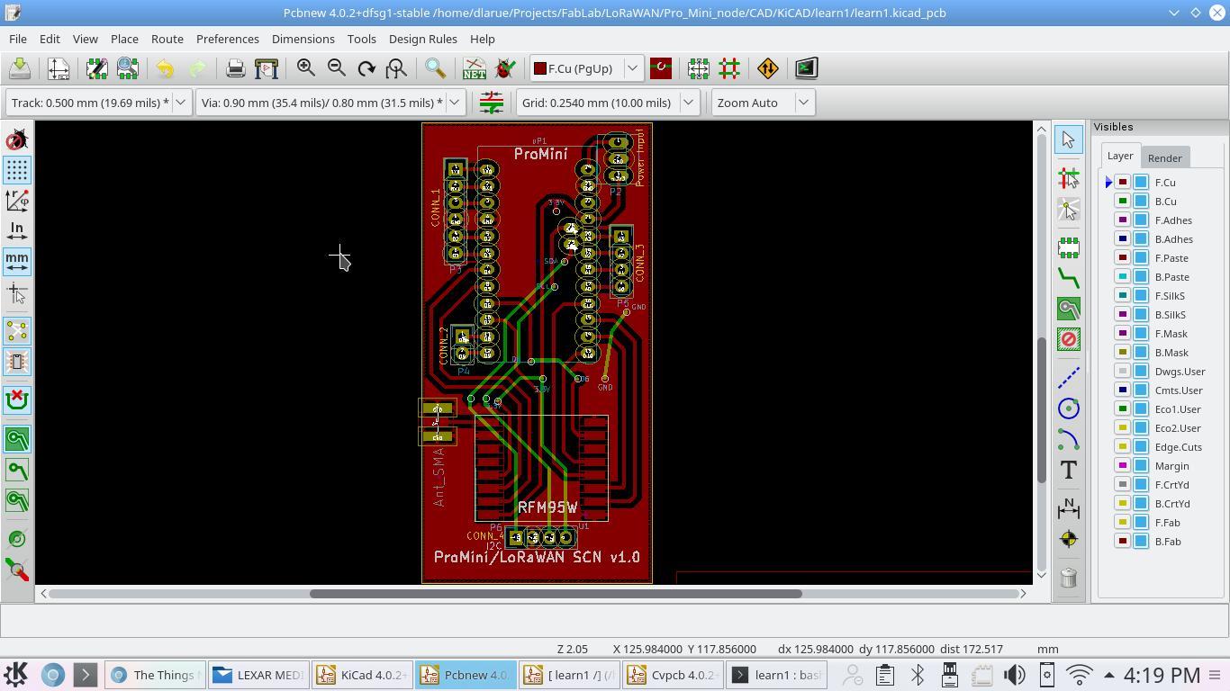Image resolution: width=1230 pixels, height=691 pixels.
Task: Click the vertical canvas scrollbar
Action: pos(1042,409)
